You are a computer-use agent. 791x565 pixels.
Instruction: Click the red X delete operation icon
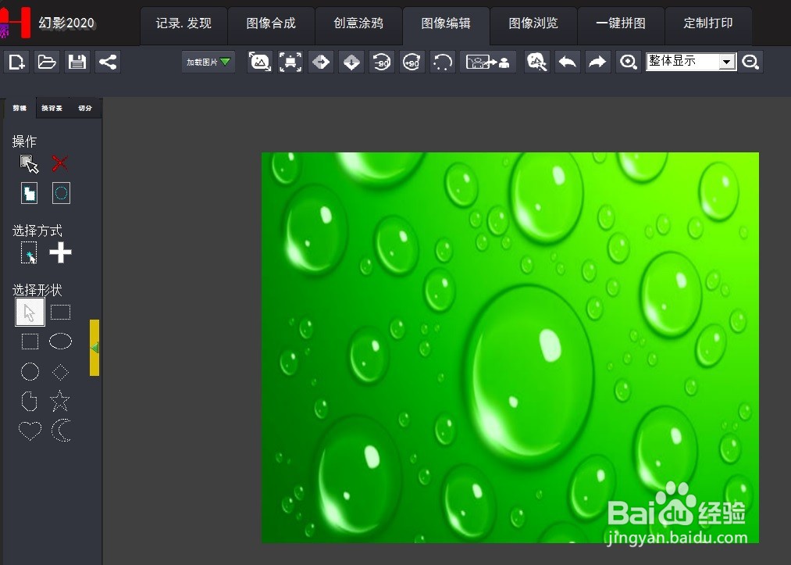tap(59, 163)
